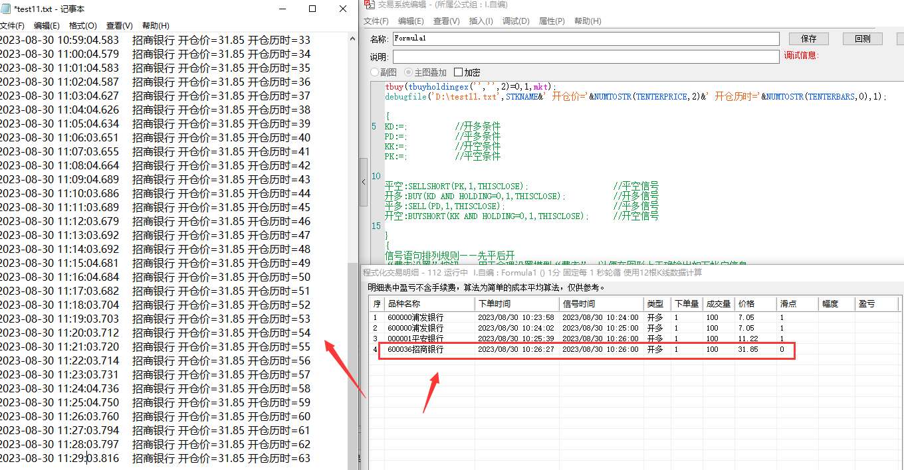Viewport: 904px width, 470px height.
Task: Open the 格式(O) menu in Notepad
Action: click(82, 26)
